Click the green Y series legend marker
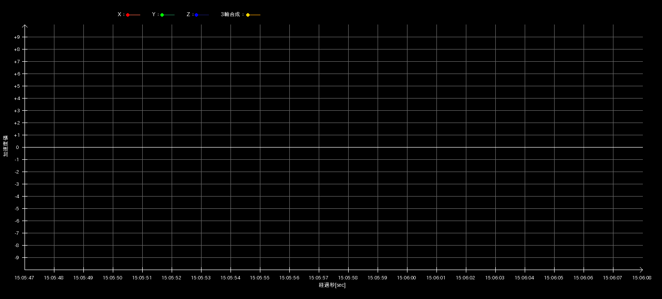The height and width of the screenshot is (299, 662). pos(162,15)
